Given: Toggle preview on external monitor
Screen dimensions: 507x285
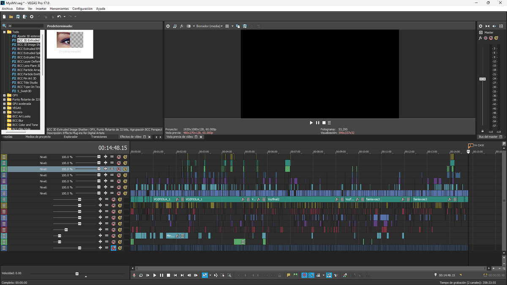Looking at the screenshot, I should (x=175, y=26).
